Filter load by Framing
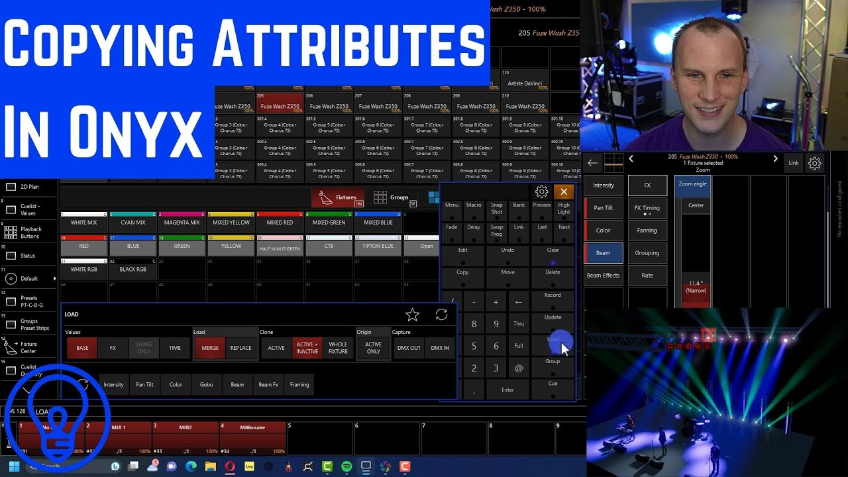 [x=299, y=384]
